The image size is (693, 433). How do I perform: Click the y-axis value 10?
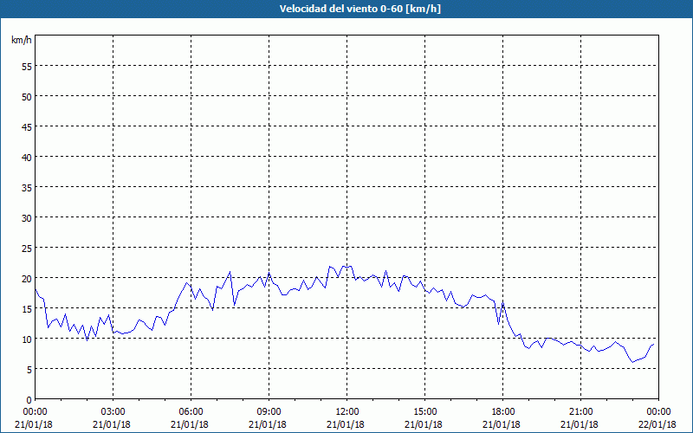[x=27, y=339]
